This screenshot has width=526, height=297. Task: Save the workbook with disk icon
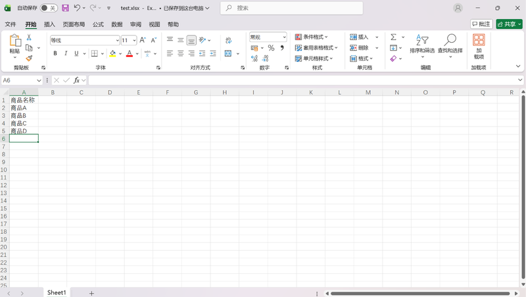[x=65, y=8]
